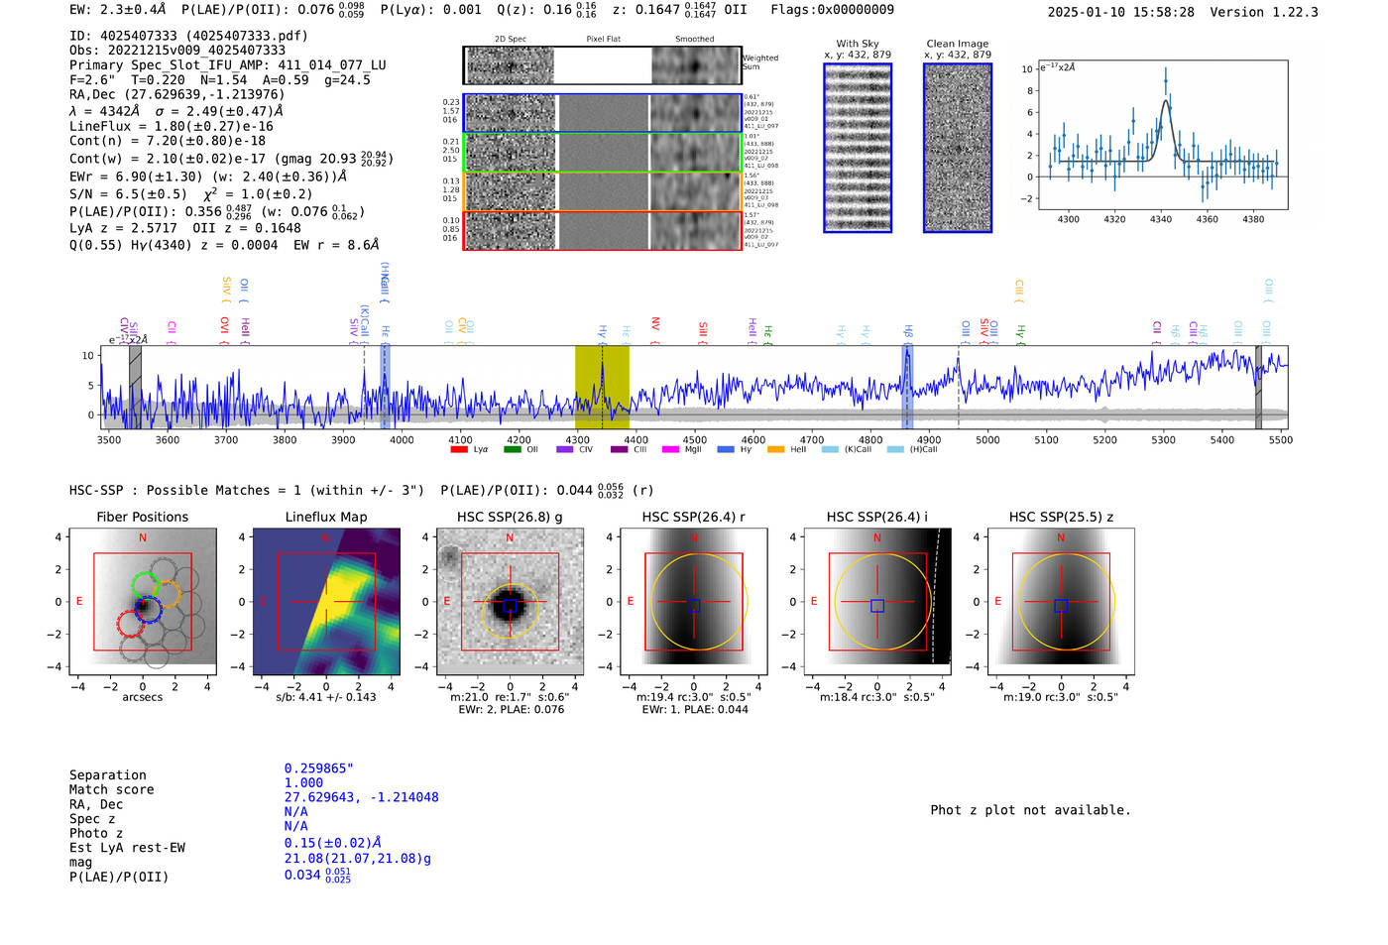Viewport: 1388px width, 945px height.
Task: Click the matched coordinates 27.629643, -1.214048
Action: click(x=361, y=797)
